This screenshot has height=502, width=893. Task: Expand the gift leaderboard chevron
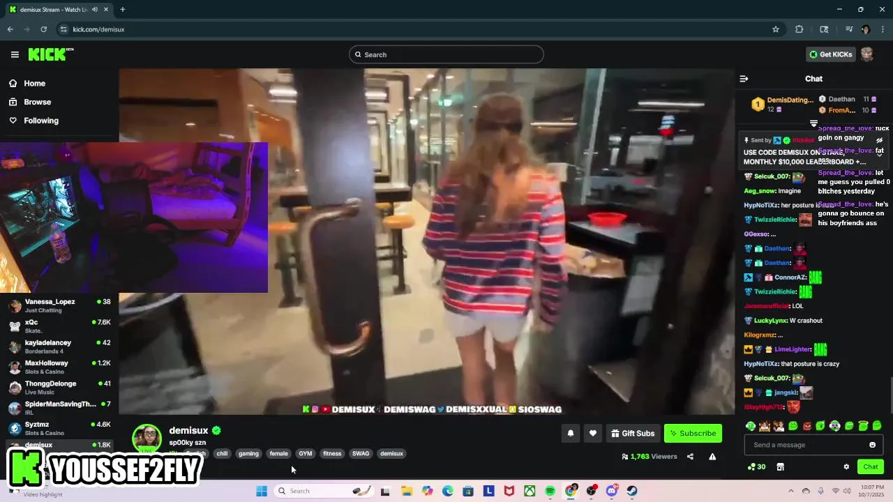pyautogui.click(x=813, y=123)
